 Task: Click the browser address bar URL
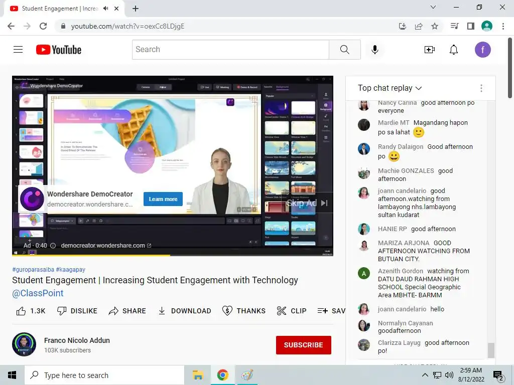pos(127,26)
